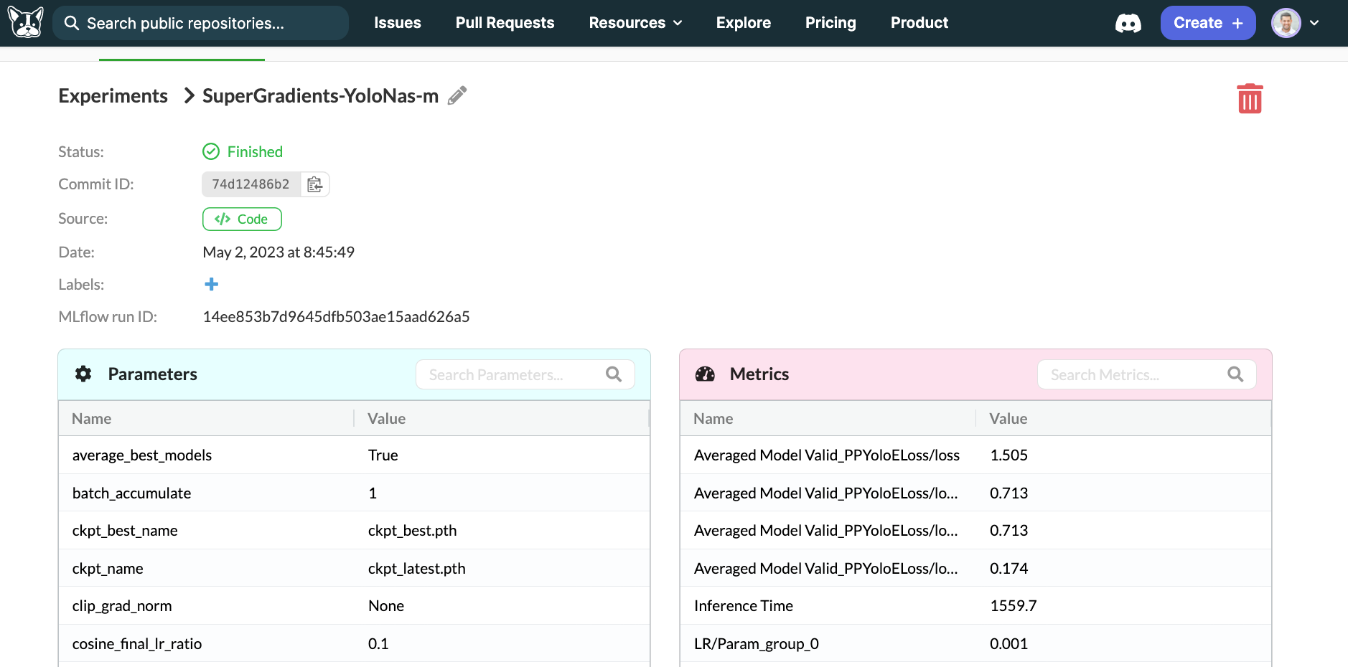Image resolution: width=1348 pixels, height=667 pixels.
Task: Copy the commit ID clipboard icon
Action: click(x=314, y=184)
